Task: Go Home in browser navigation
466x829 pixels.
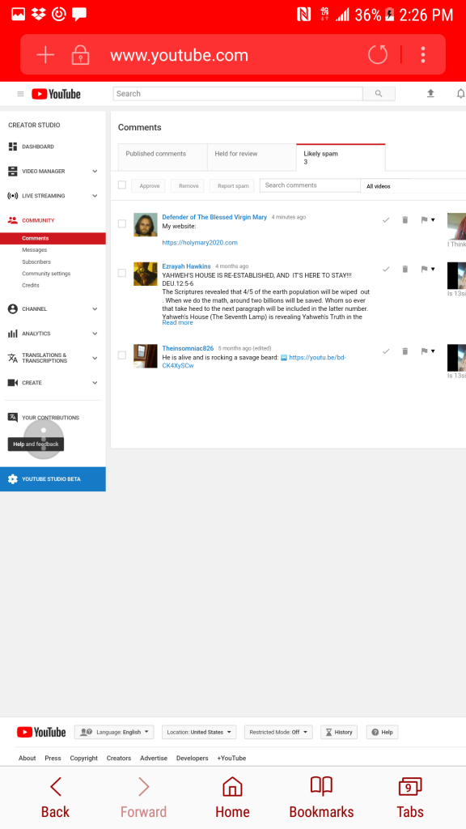Action: point(232,797)
